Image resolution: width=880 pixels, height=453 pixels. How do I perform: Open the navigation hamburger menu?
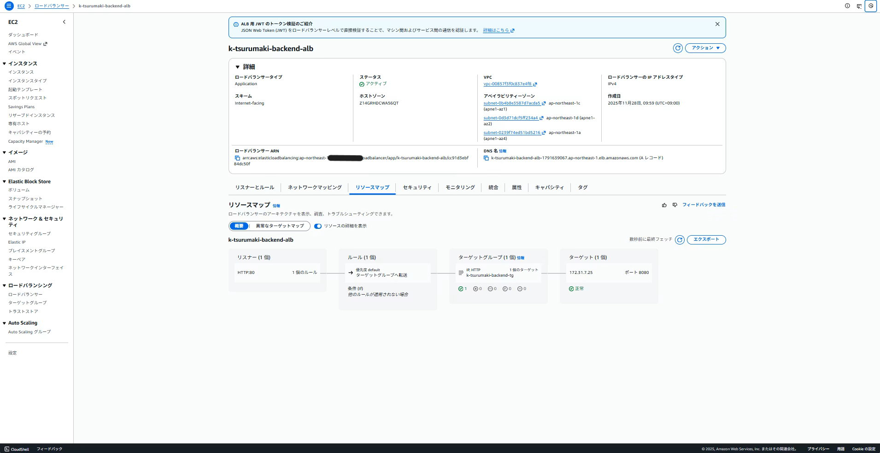point(9,6)
